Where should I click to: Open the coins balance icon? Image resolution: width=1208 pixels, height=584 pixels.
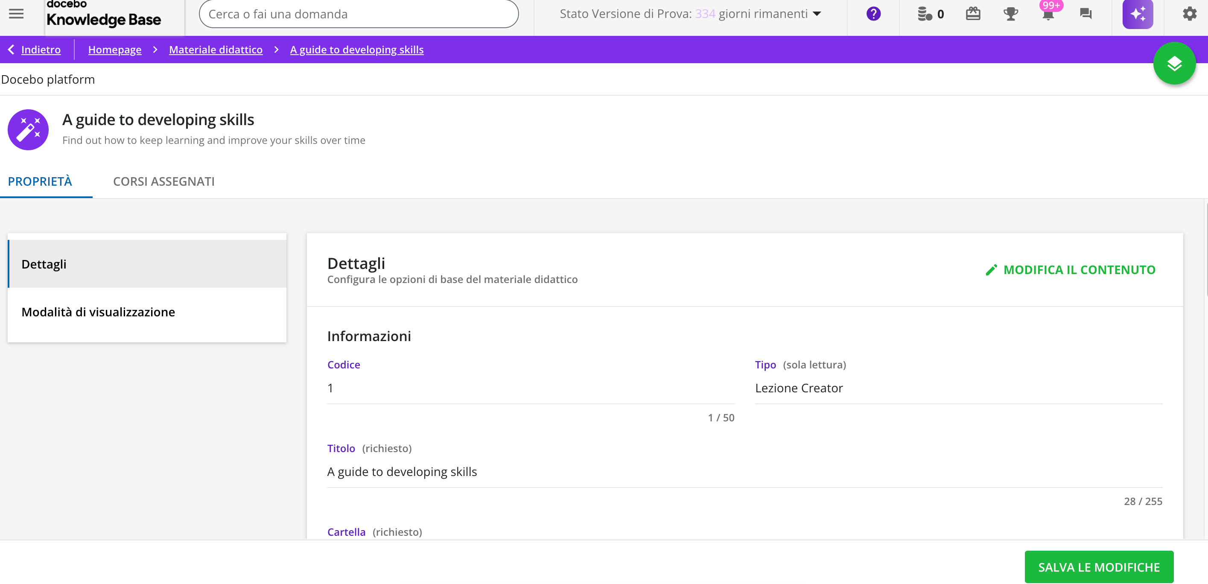point(925,14)
